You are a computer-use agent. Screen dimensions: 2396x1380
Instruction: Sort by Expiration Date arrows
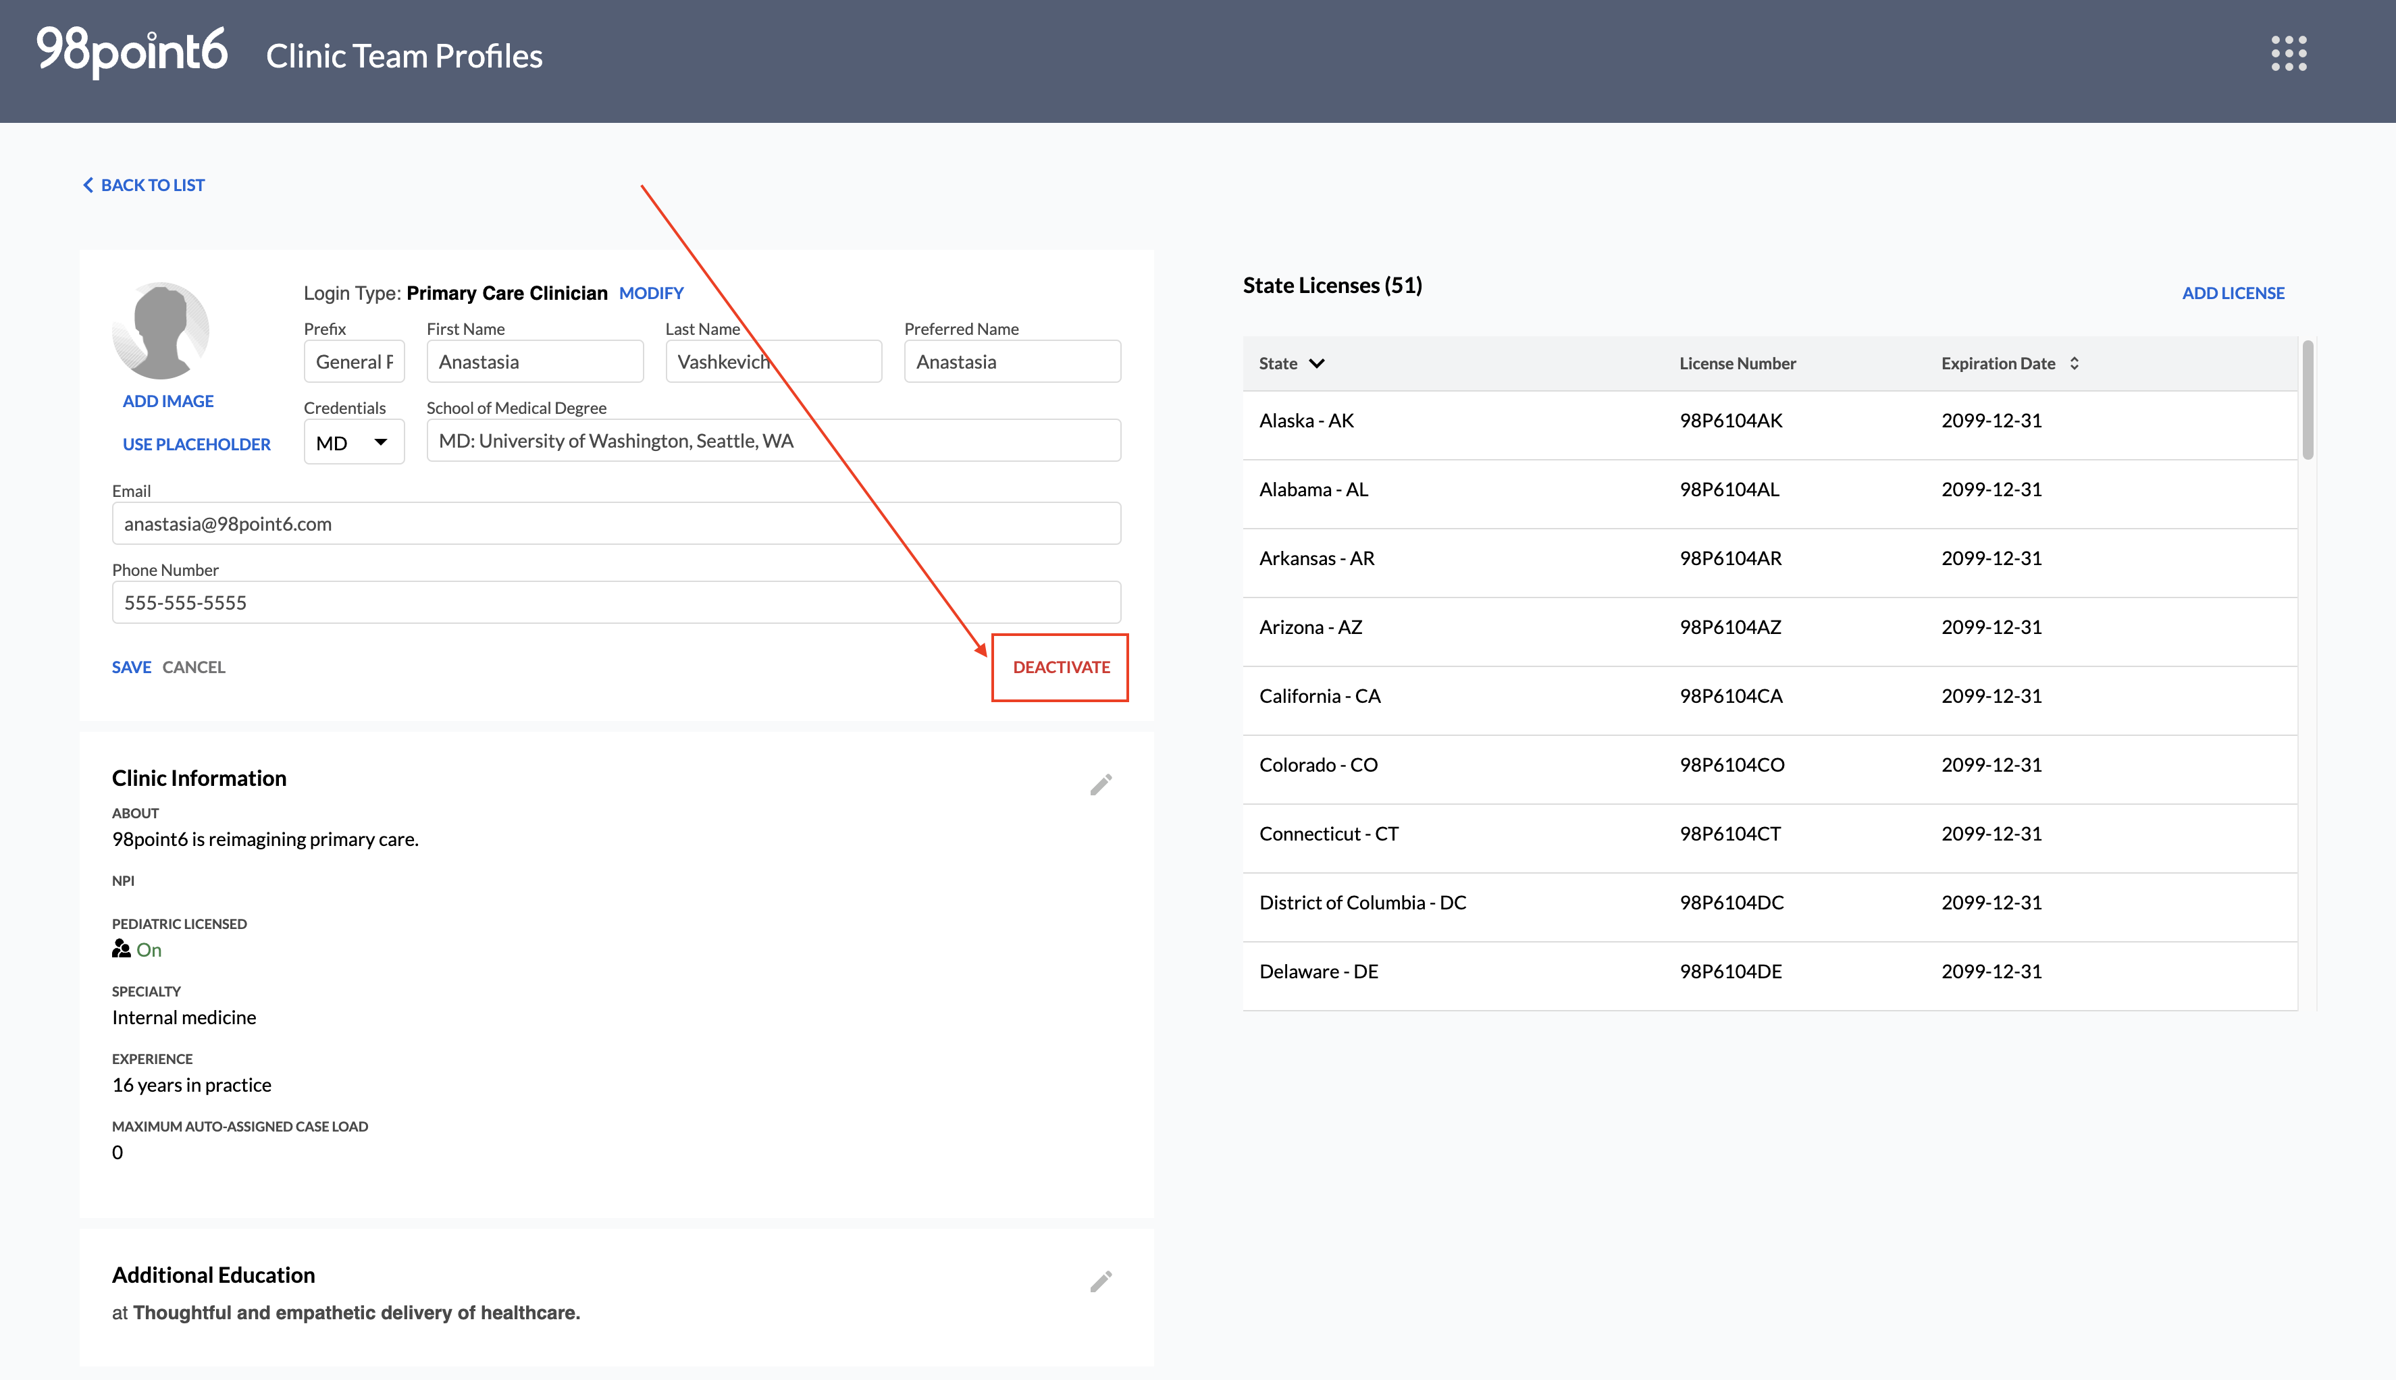click(x=2075, y=363)
